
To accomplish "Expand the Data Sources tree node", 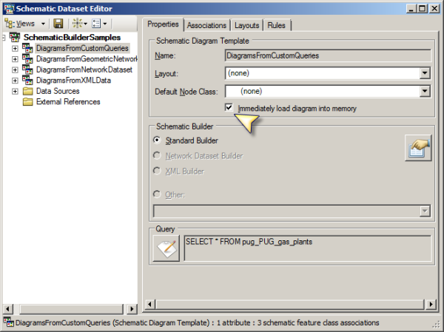I will [15, 92].
